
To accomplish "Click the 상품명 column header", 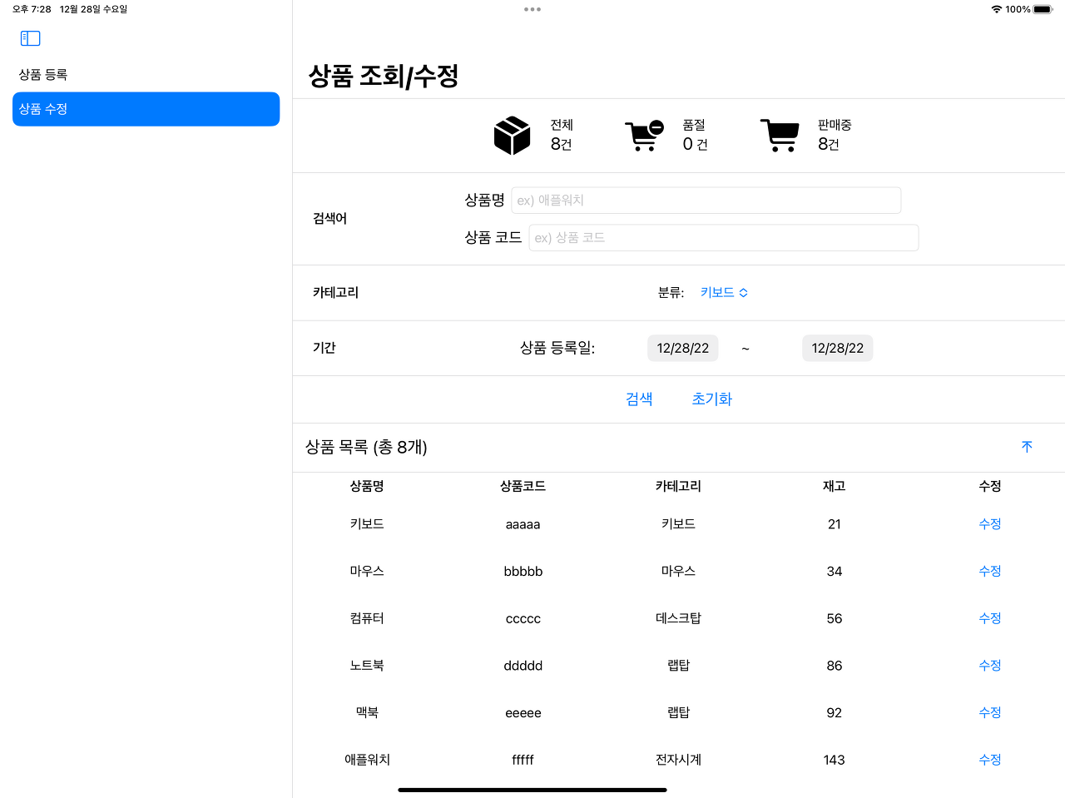I will point(367,486).
